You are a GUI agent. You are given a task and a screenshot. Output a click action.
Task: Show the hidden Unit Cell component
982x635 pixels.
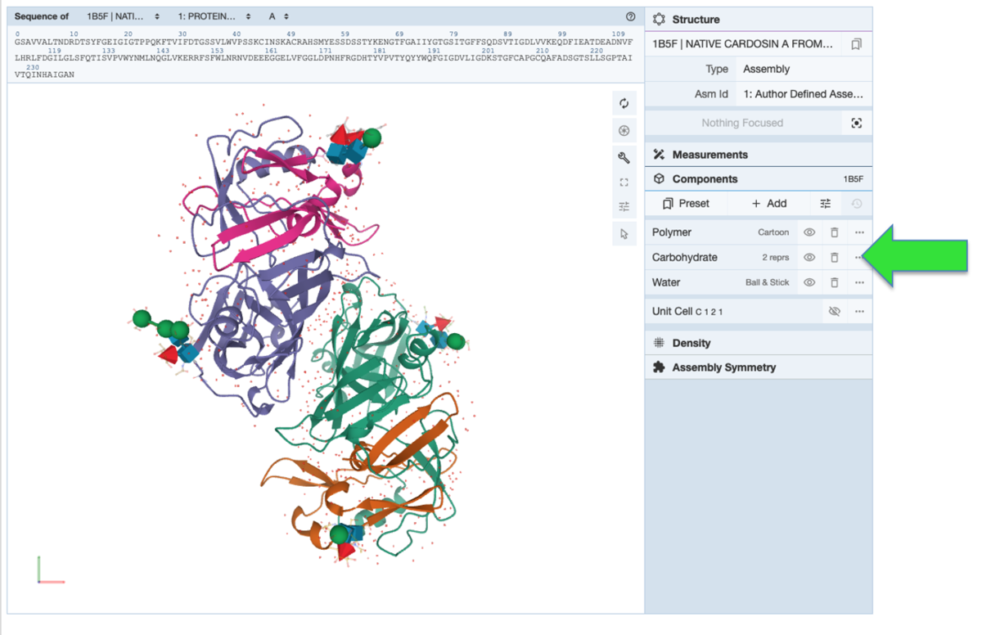point(834,311)
